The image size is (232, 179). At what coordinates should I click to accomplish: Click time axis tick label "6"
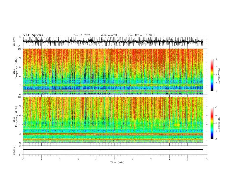click(x=133, y=159)
